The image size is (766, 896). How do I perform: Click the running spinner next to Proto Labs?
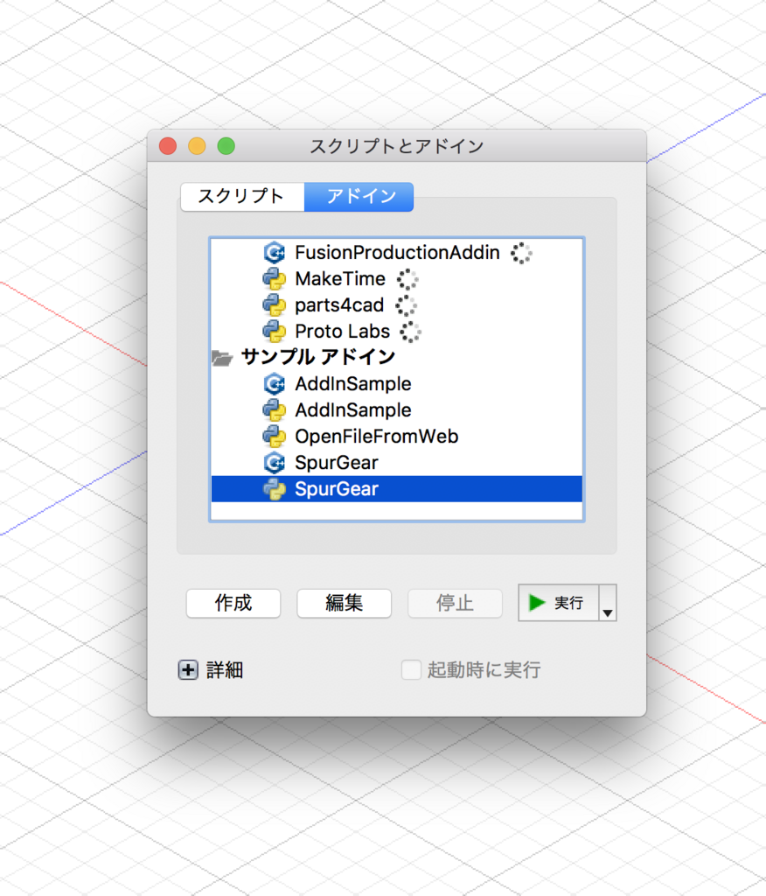pyautogui.click(x=411, y=332)
